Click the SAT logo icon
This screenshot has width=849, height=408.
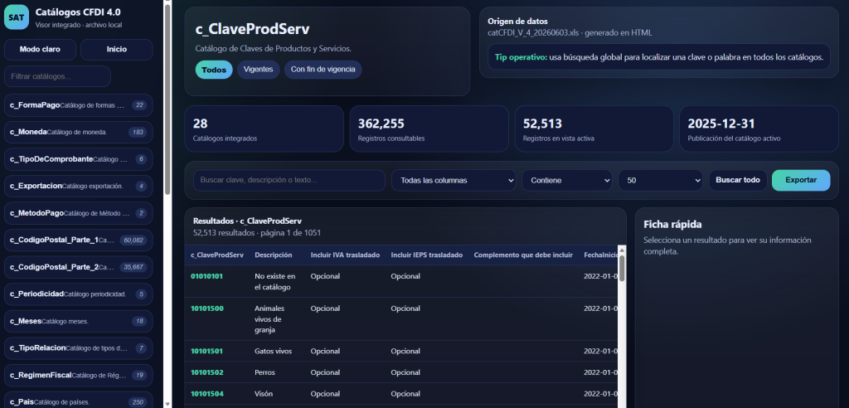tap(17, 17)
